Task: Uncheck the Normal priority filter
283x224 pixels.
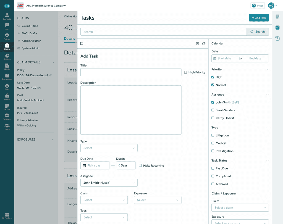Action: point(213,85)
